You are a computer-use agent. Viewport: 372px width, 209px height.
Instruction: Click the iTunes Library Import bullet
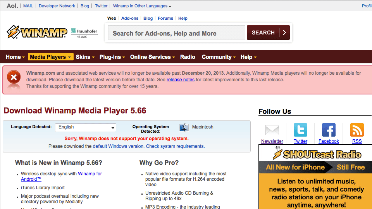43,188
